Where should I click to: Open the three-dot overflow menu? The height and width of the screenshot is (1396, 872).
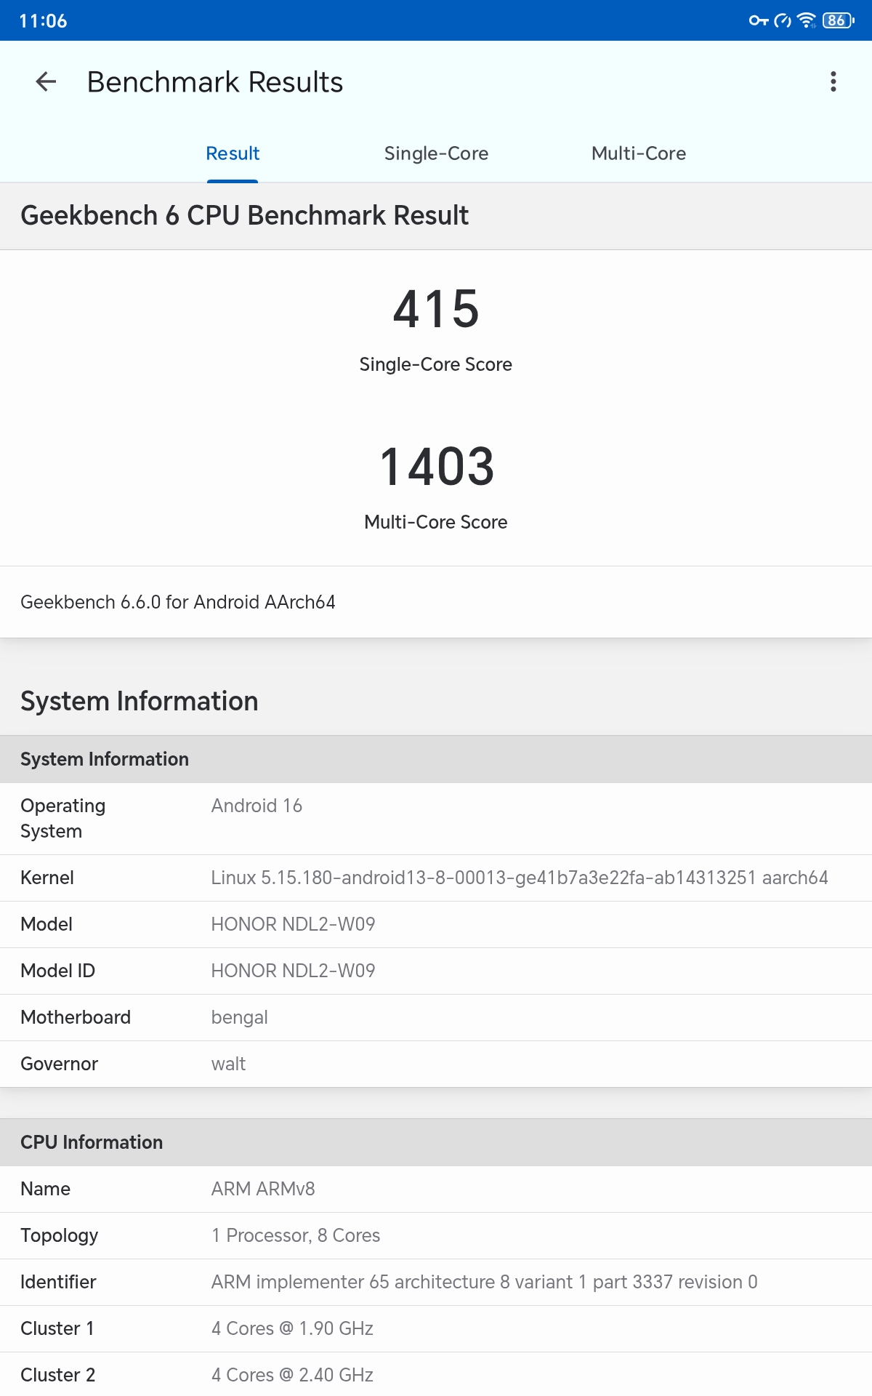pyautogui.click(x=833, y=81)
